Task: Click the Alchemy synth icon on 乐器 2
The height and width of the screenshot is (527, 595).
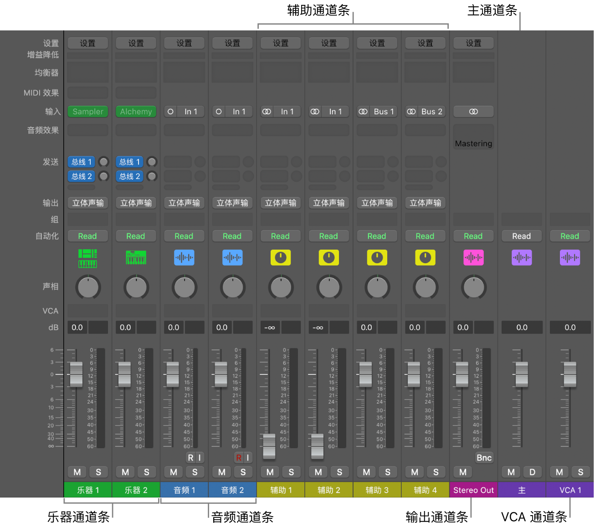Action: [136, 257]
